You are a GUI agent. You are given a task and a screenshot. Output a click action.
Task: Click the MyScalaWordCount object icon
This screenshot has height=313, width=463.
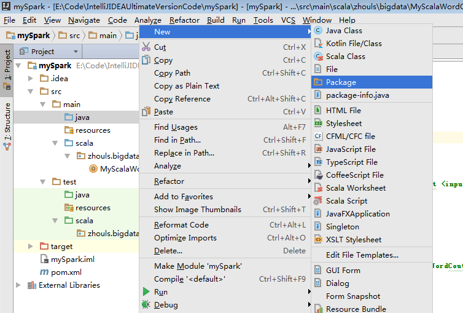pyautogui.click(x=93, y=168)
